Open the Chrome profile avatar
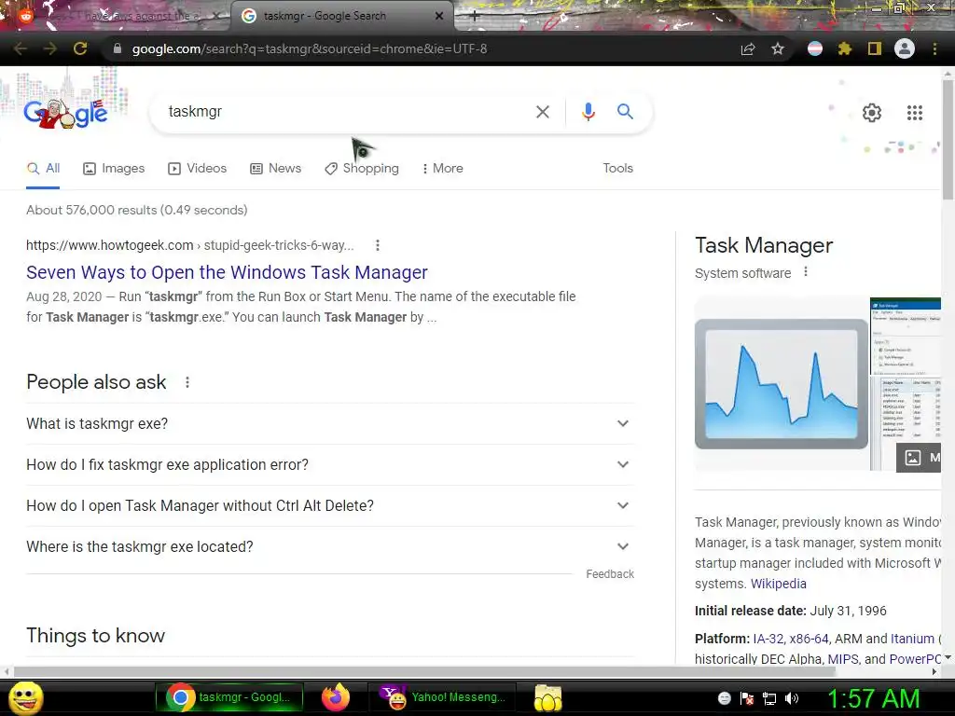The width and height of the screenshot is (955, 716). pyautogui.click(x=905, y=48)
